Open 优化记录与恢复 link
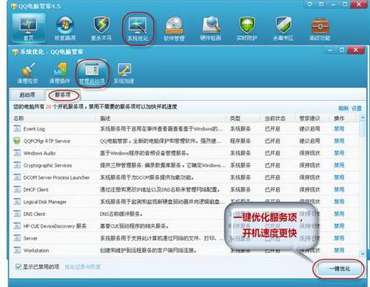 83,267
